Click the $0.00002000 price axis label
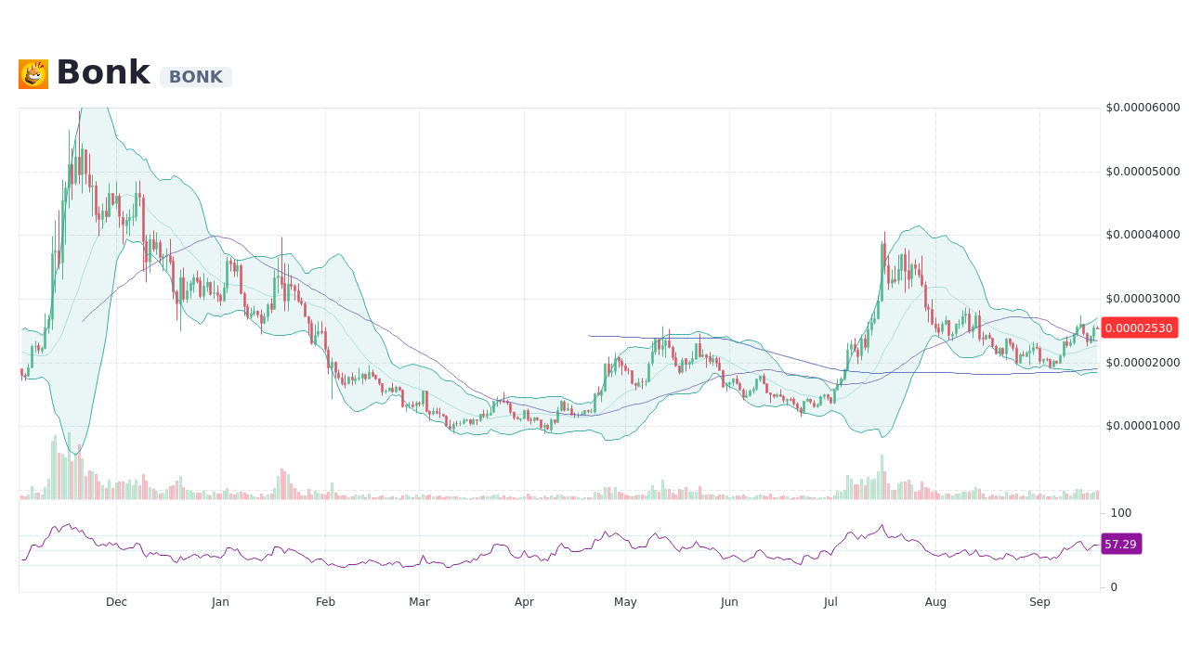The height and width of the screenshot is (668, 1189). tap(1142, 363)
